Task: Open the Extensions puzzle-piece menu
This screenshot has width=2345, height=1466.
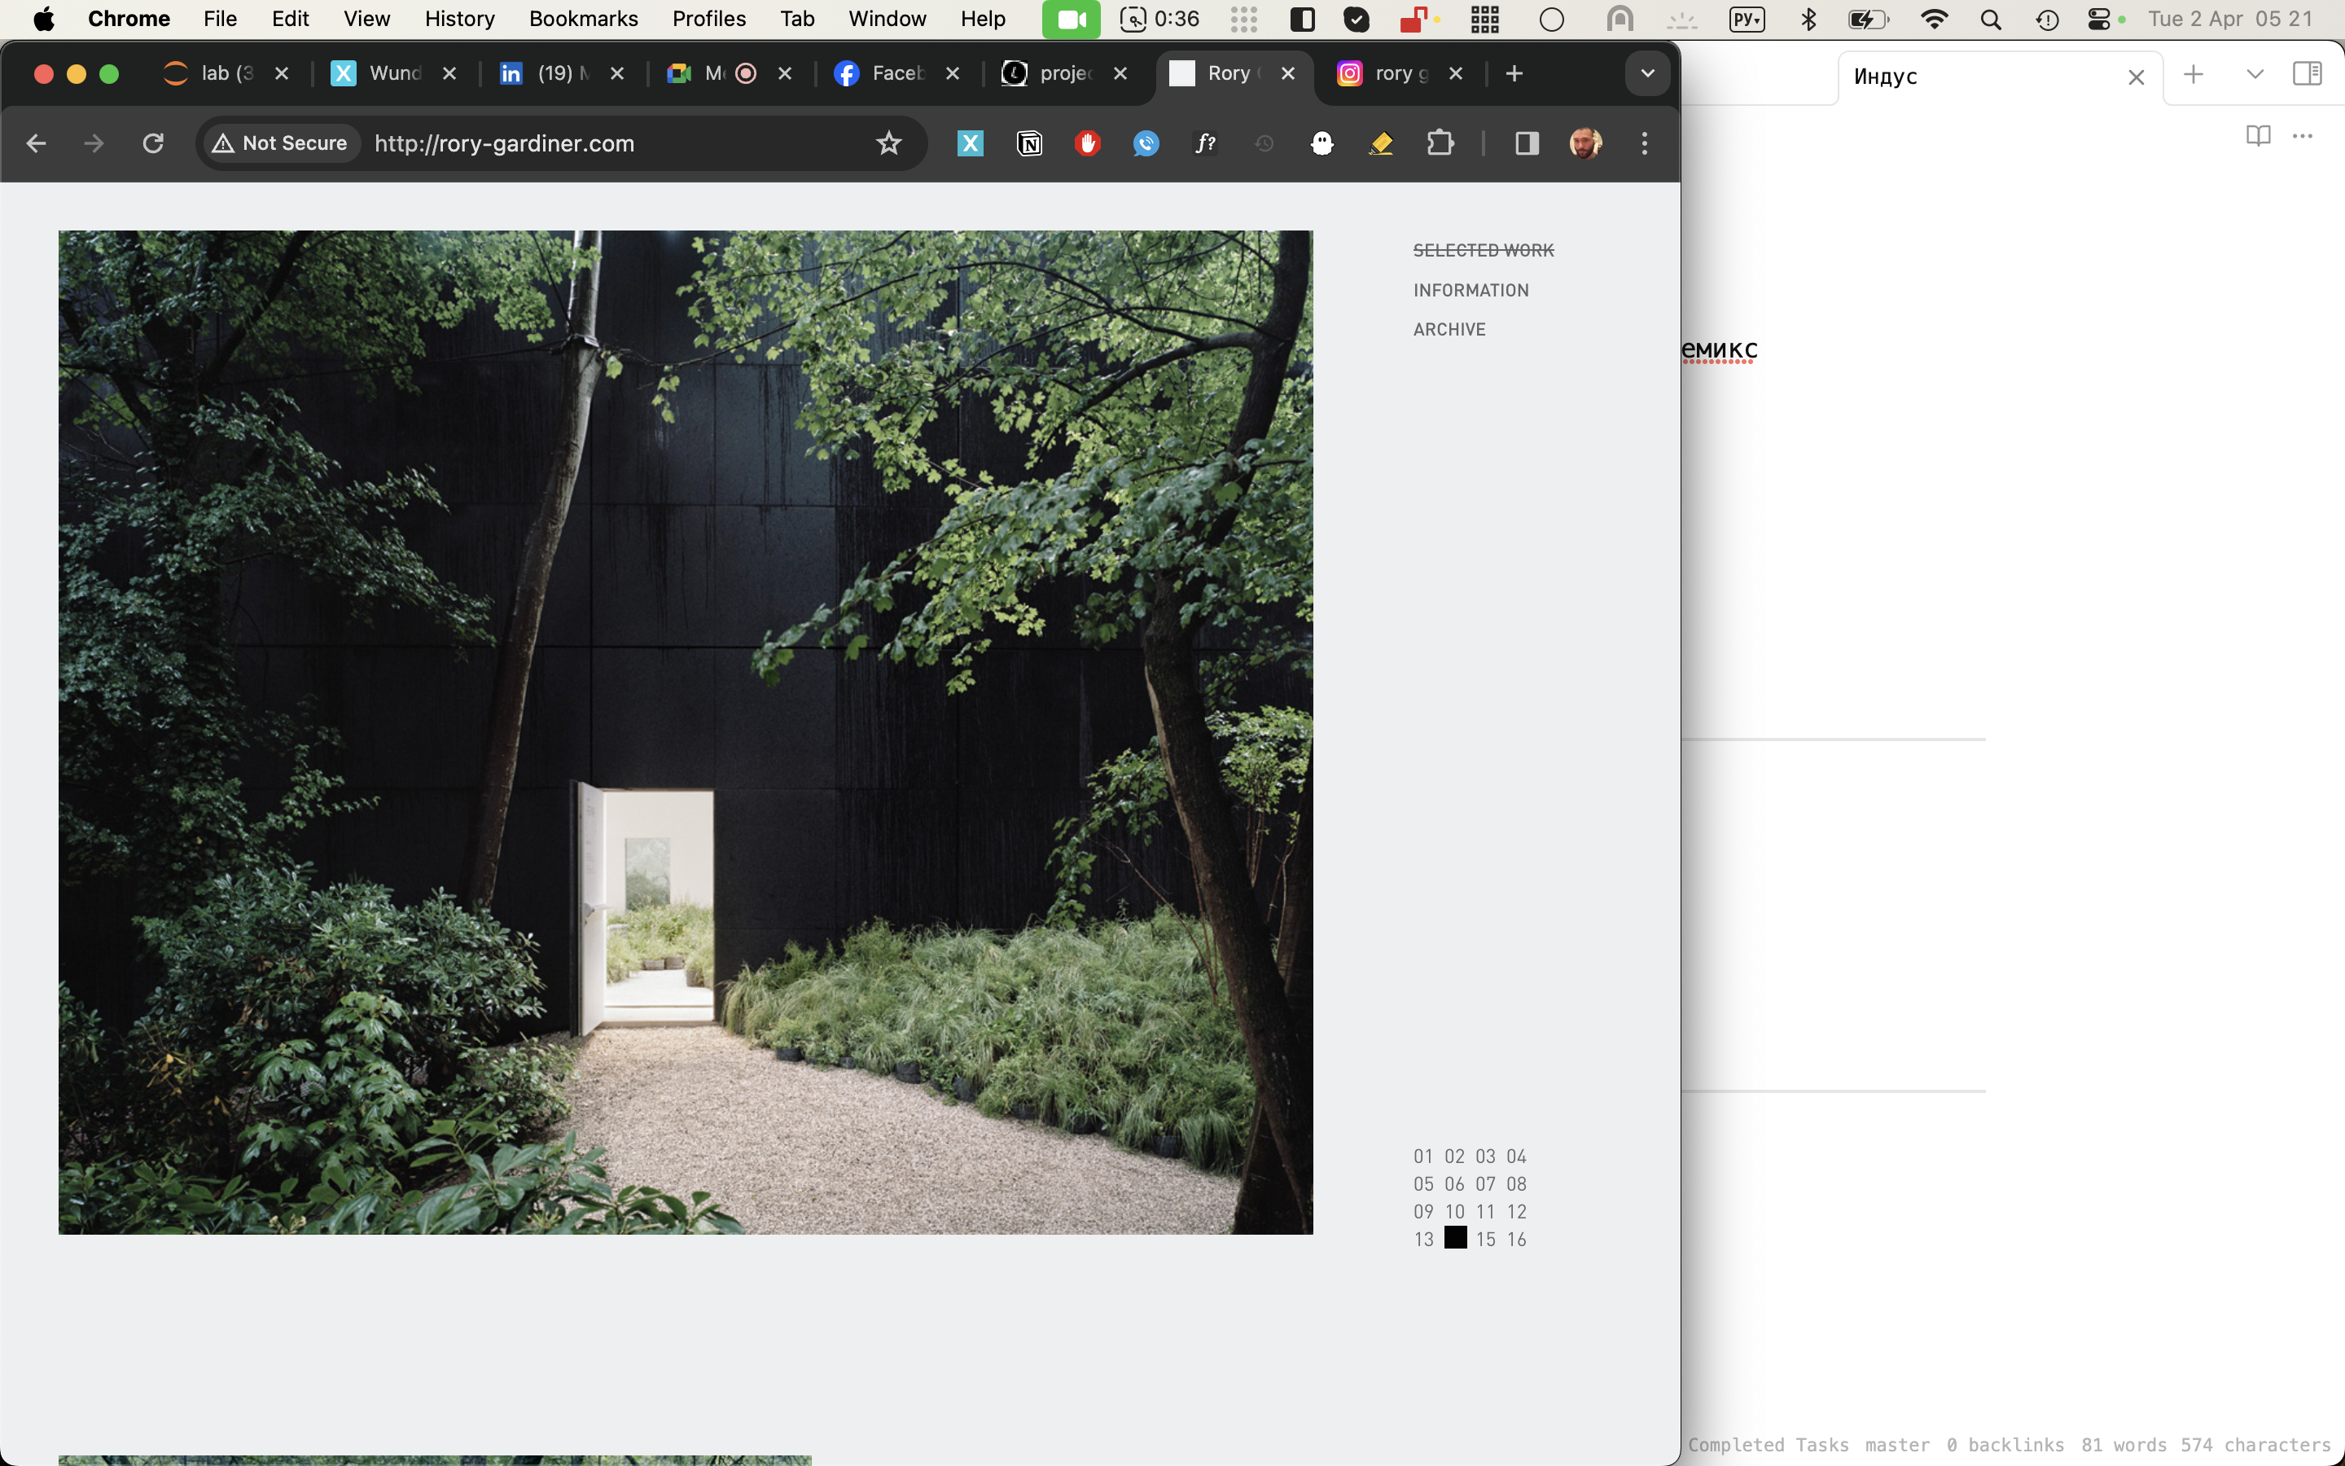Action: click(1440, 143)
